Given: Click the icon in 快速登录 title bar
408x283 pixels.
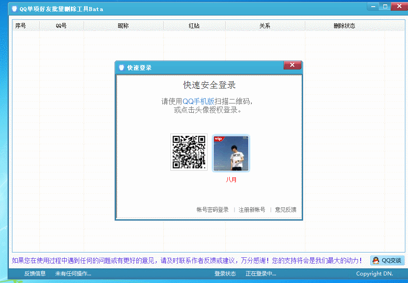Looking at the screenshot, I should coord(122,68).
